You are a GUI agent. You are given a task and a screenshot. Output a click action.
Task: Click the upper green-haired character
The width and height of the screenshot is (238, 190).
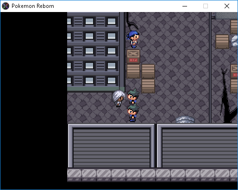click(133, 97)
